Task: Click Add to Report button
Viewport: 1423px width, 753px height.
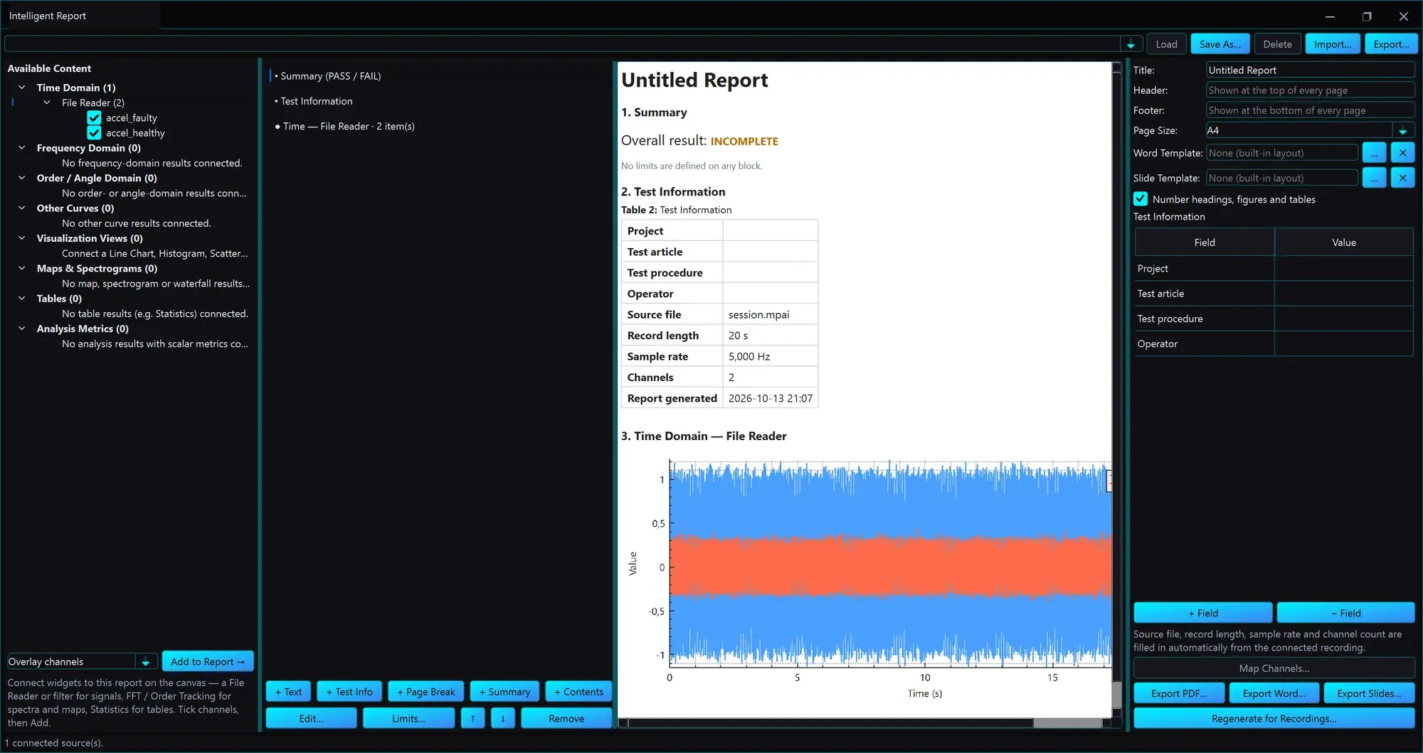Action: (207, 661)
